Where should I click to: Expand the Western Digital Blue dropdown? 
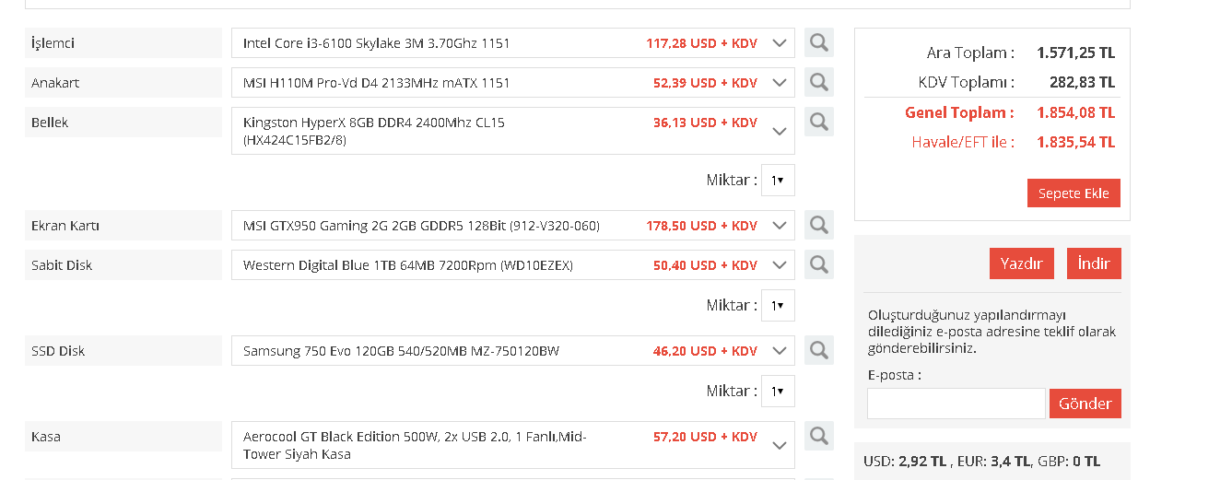click(x=780, y=265)
